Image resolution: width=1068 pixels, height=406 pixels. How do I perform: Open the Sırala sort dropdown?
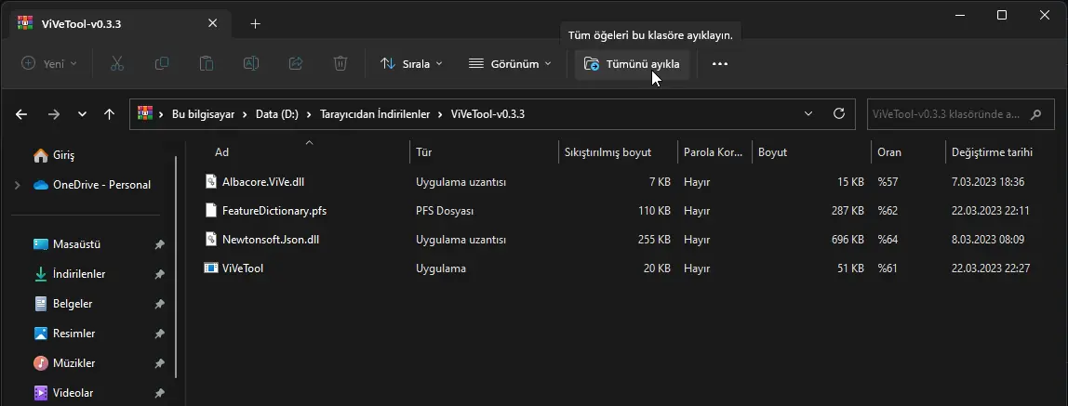click(411, 63)
